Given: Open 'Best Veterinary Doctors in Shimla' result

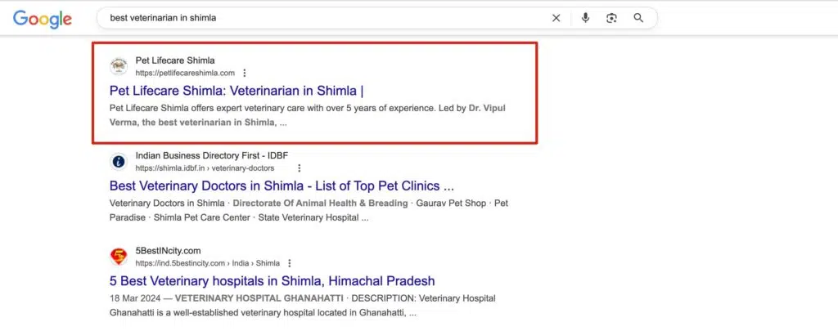Looking at the screenshot, I should (282, 186).
